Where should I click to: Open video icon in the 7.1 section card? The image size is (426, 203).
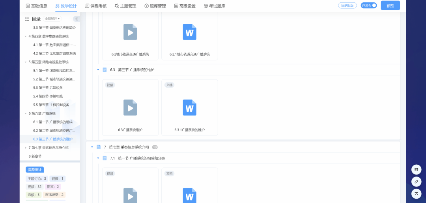130,195
